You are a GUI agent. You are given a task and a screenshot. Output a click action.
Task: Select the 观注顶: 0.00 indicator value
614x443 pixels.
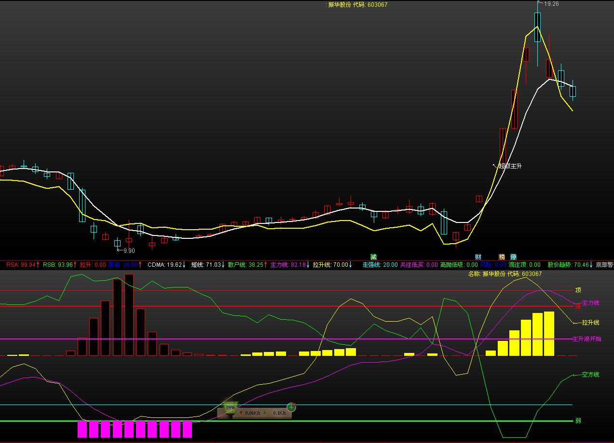(525, 264)
